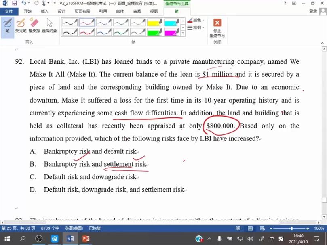
Task: Click the Word icon in the taskbar
Action: 70,239
